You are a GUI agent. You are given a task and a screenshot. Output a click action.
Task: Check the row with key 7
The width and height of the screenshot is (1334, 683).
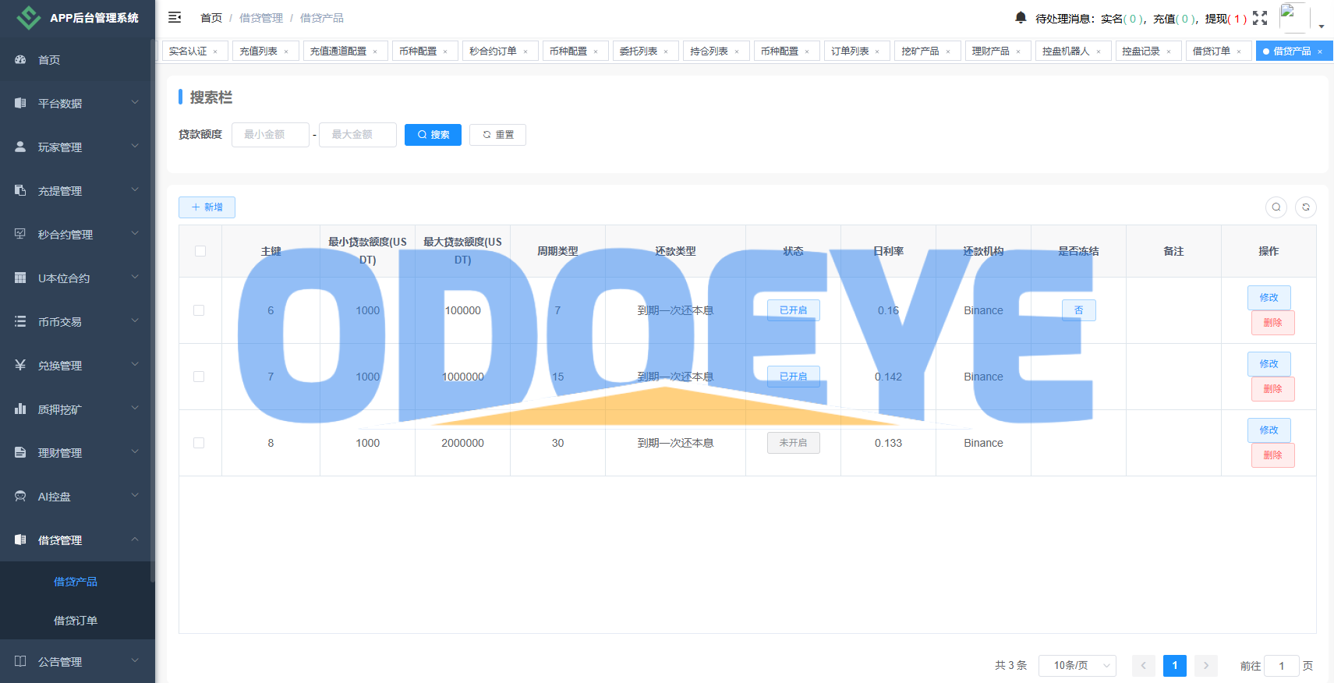pyautogui.click(x=199, y=377)
